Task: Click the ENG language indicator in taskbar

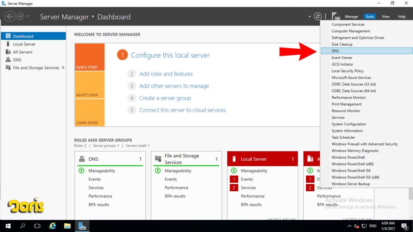Action: pyautogui.click(x=373, y=226)
